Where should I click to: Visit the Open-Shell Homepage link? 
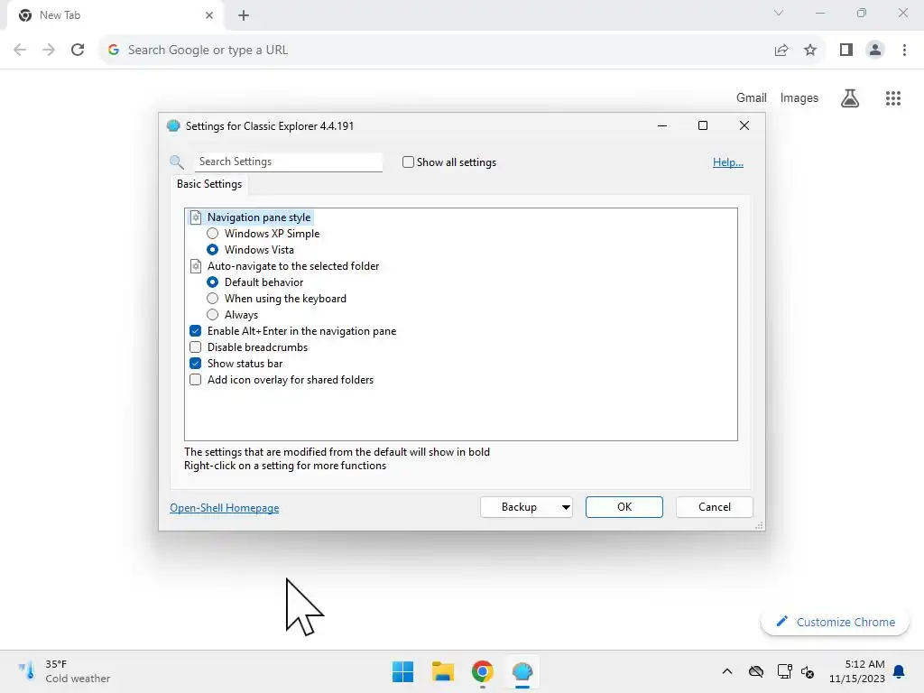225,508
